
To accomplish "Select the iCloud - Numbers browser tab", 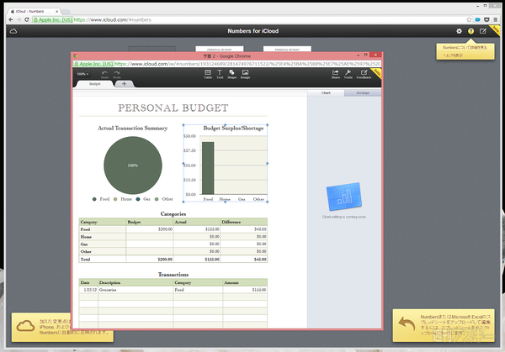I will (x=32, y=11).
